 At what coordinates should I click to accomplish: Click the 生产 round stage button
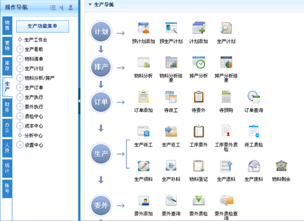point(101,154)
